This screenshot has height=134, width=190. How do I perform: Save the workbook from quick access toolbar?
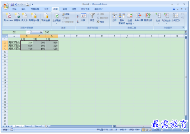(12, 5)
